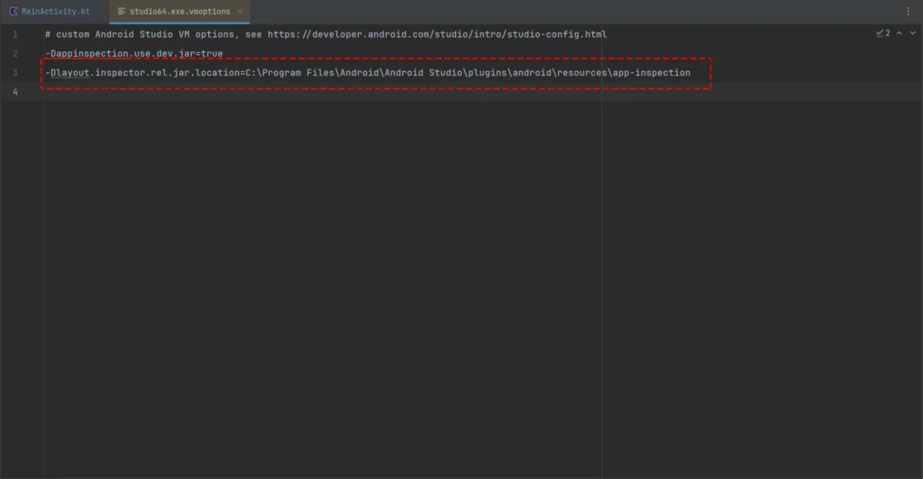Select the studio64.exe.vmoptions tab

(x=179, y=11)
